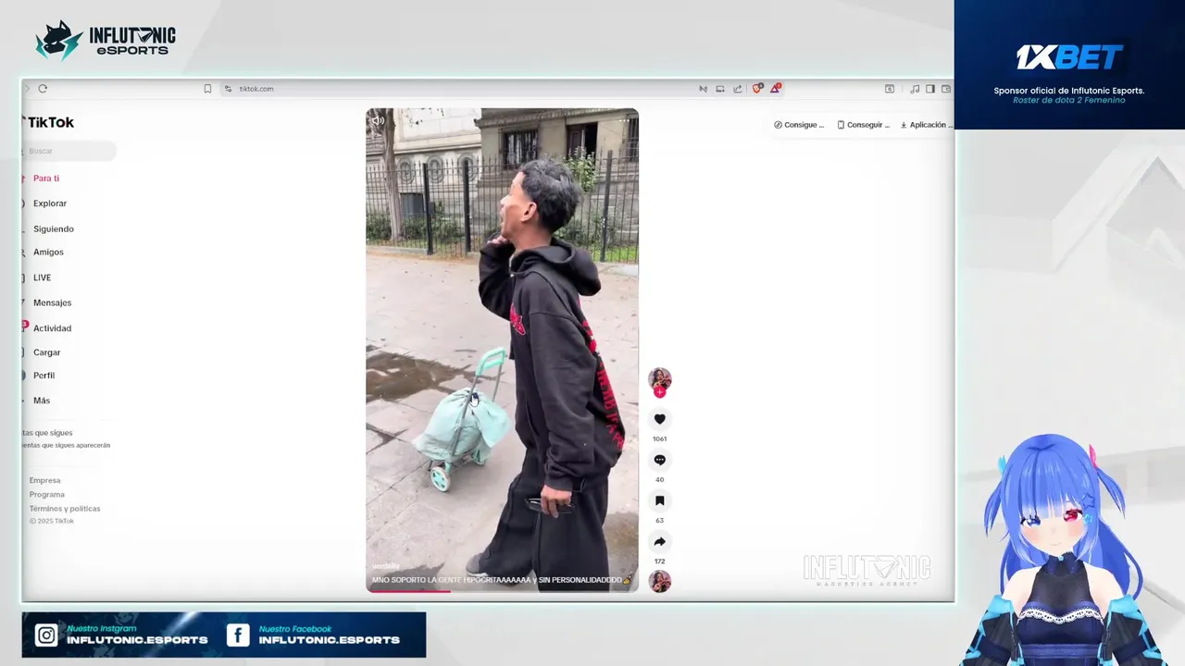Click the sound avatar below share count

(x=659, y=581)
